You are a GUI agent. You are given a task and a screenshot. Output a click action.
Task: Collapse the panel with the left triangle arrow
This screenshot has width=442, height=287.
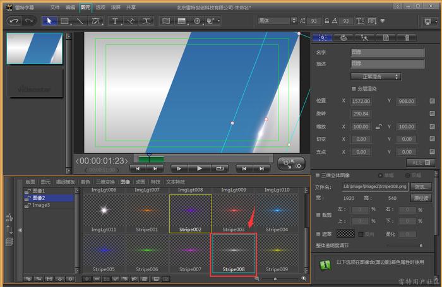[20, 230]
